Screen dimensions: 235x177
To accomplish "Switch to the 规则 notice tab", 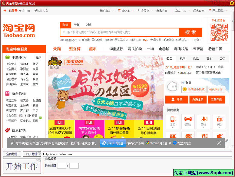I will point(183,58).
